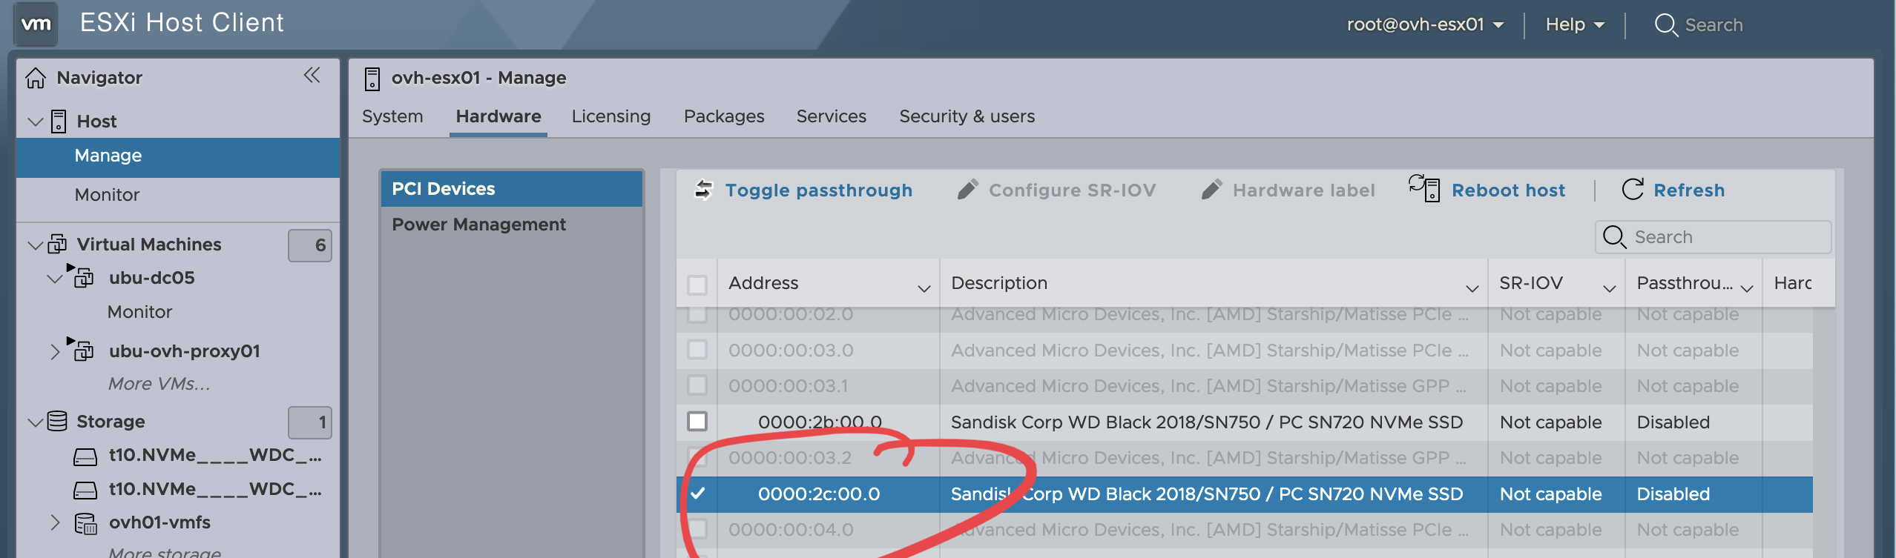Click the Hardware label pencil icon
Image resolution: width=1896 pixels, height=558 pixels.
coord(1211,190)
